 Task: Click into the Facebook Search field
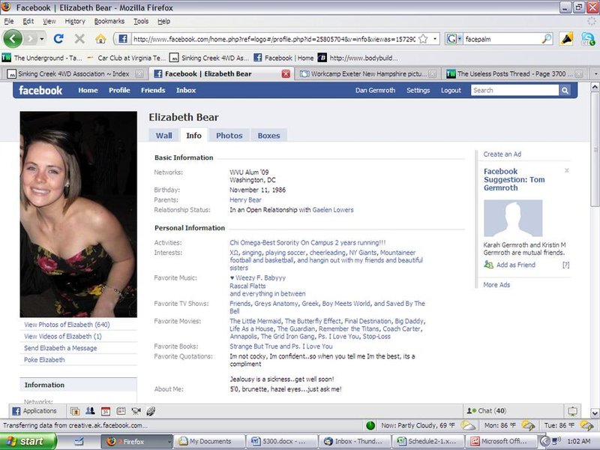[514, 90]
